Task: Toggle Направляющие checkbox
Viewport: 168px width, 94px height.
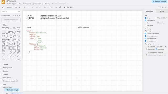Action: tap(145, 38)
